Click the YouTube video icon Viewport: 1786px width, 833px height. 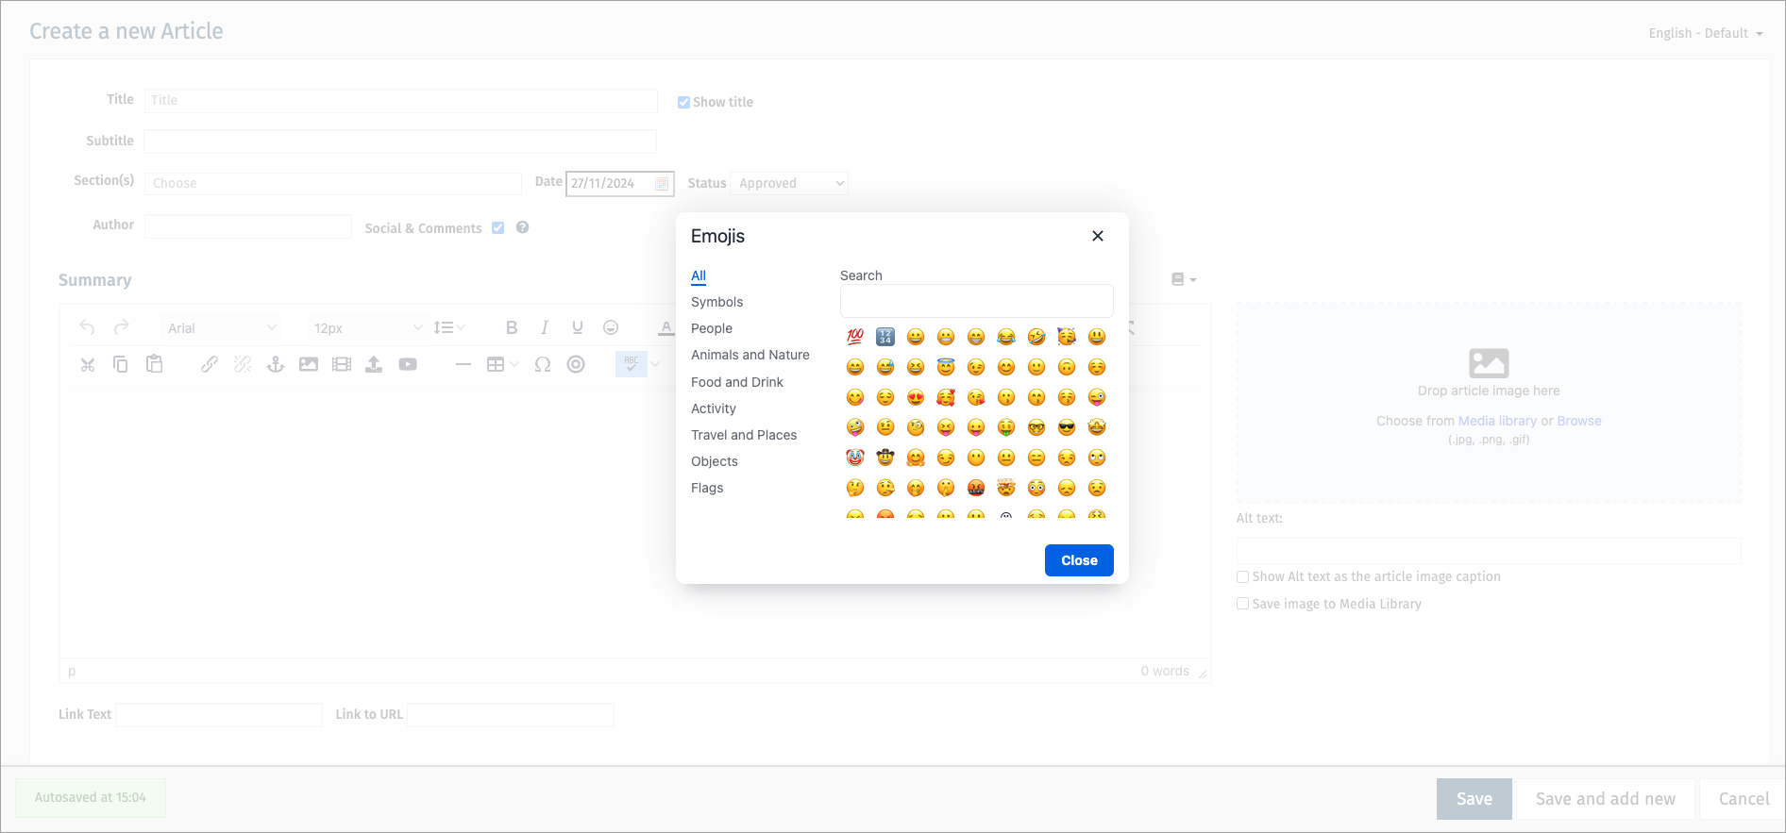pos(408,364)
